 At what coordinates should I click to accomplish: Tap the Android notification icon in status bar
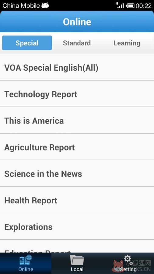(45, 5)
